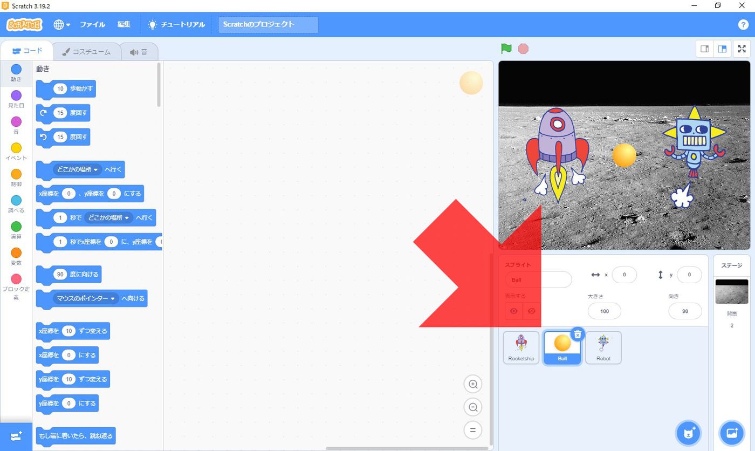Select the コード tab
This screenshot has width=755, height=451.
pyautogui.click(x=27, y=51)
